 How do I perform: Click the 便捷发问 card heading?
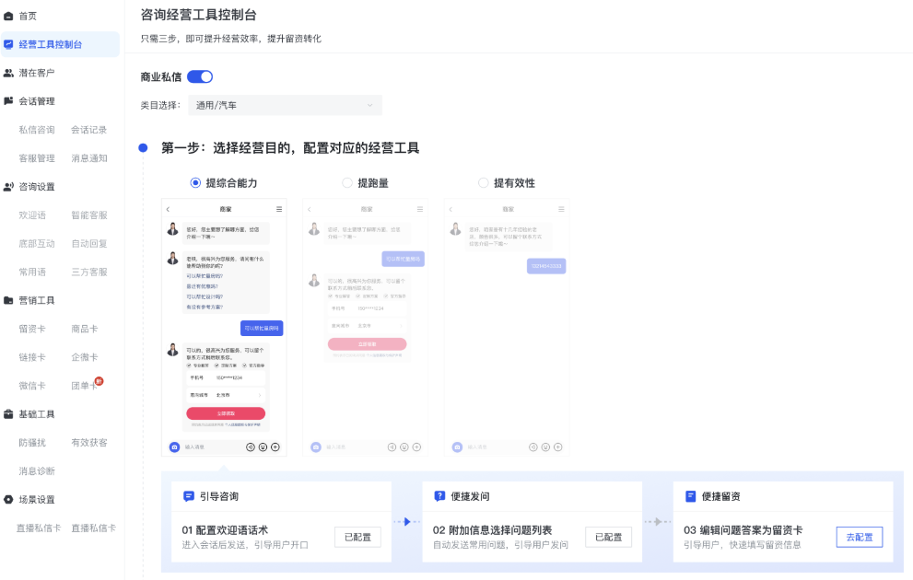click(470, 496)
